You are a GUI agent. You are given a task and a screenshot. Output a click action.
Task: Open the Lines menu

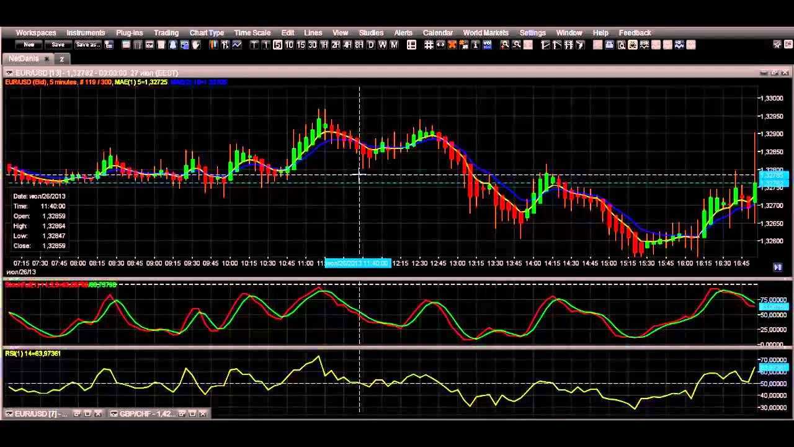tap(313, 33)
